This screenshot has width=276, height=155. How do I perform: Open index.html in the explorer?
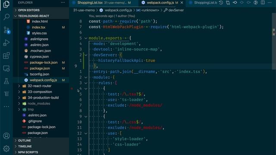40,22
